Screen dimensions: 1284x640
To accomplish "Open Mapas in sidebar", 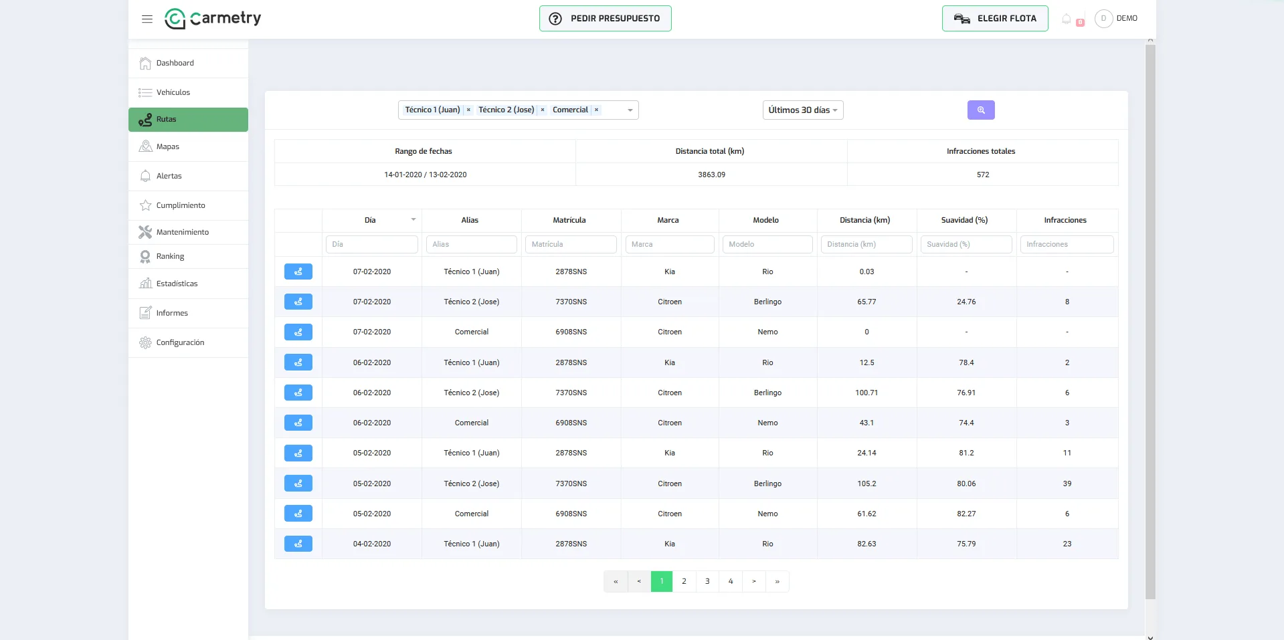I will point(188,146).
